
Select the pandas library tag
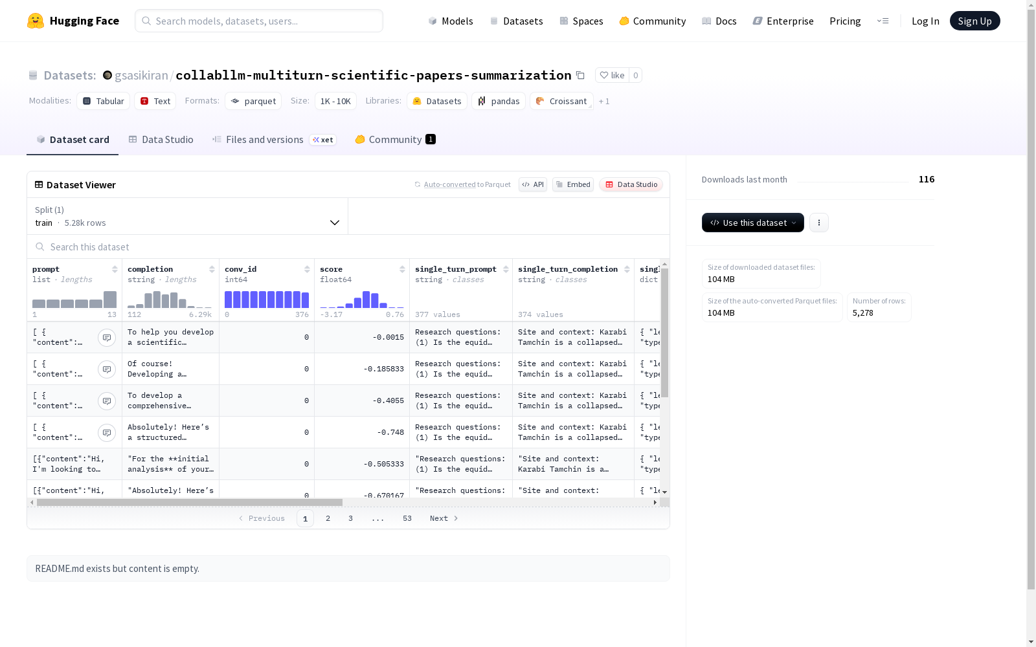point(499,101)
